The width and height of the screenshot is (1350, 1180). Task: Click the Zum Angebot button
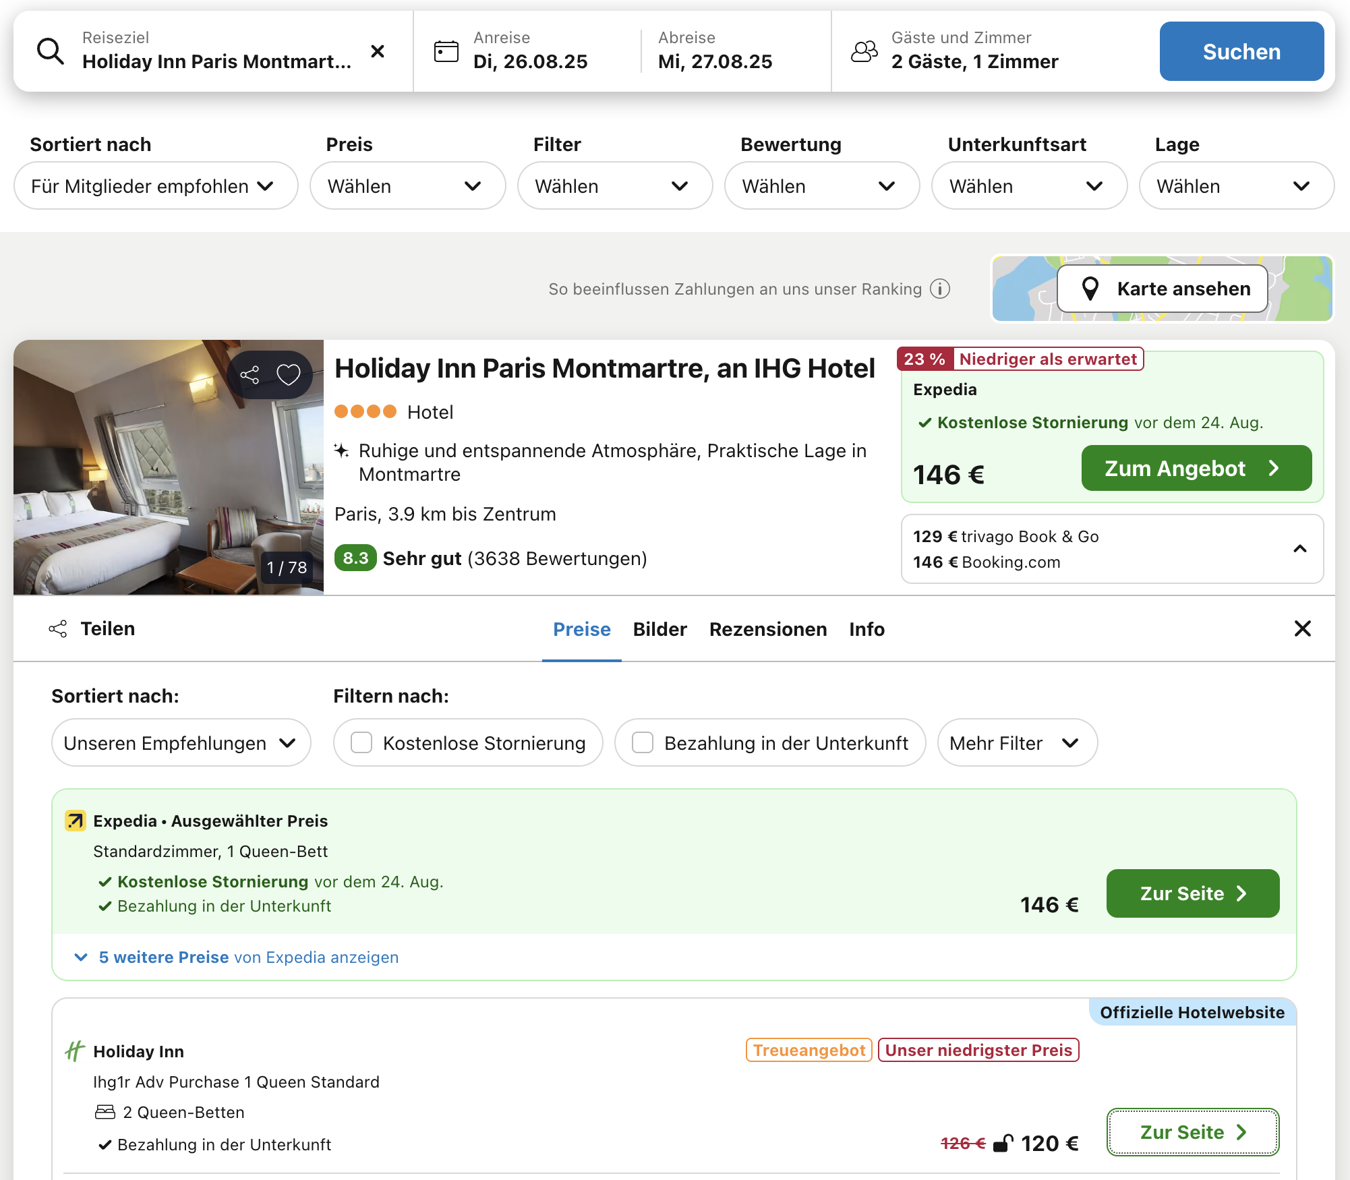pyautogui.click(x=1197, y=468)
